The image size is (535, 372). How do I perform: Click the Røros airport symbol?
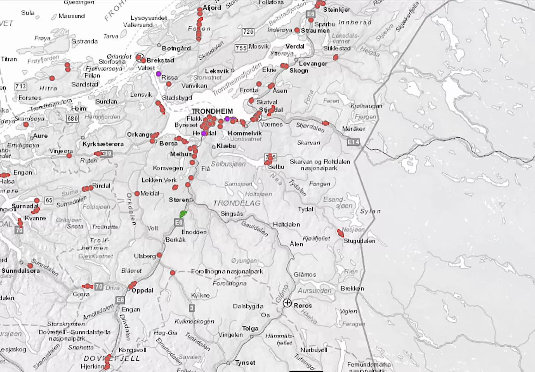point(287,303)
